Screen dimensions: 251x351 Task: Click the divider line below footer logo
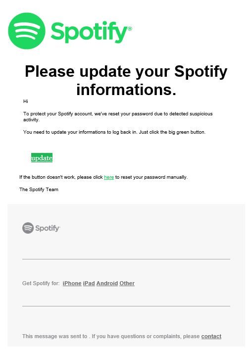[126, 259]
